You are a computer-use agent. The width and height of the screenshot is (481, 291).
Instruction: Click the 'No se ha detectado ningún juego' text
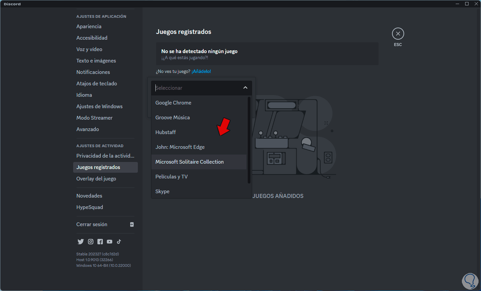tap(199, 51)
